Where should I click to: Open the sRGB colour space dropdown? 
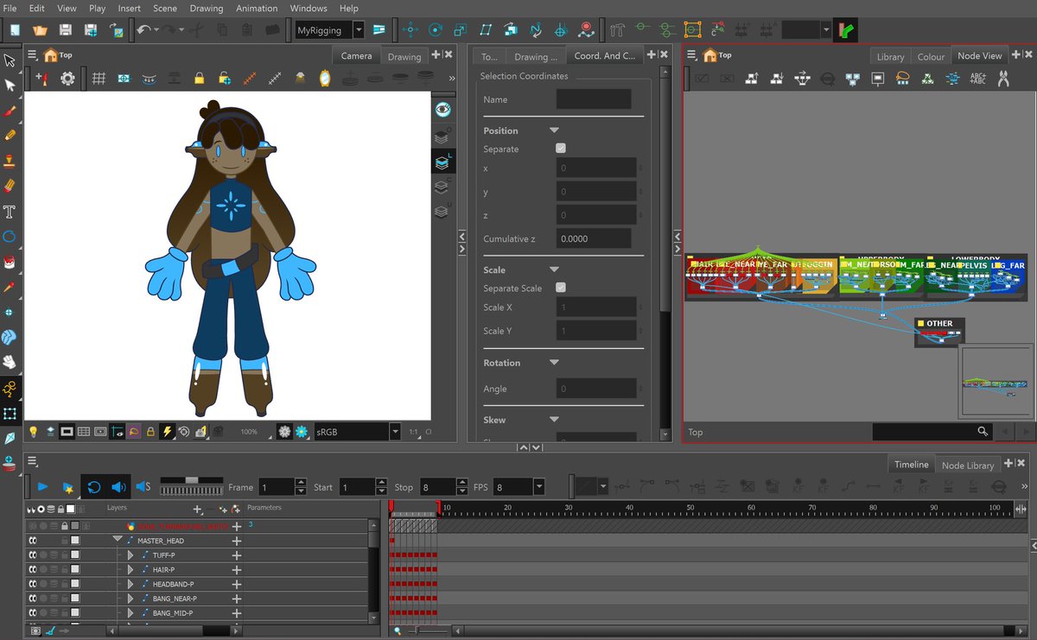[x=395, y=431]
